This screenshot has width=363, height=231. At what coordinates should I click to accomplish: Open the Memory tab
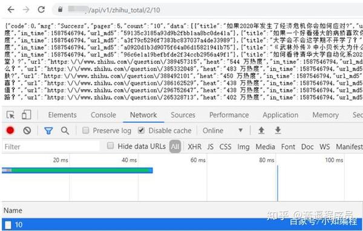click(x=325, y=115)
